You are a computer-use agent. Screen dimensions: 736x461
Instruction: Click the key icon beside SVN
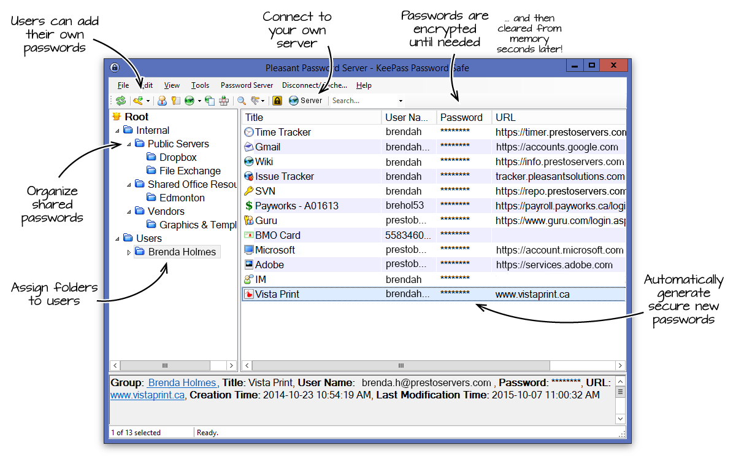click(248, 191)
